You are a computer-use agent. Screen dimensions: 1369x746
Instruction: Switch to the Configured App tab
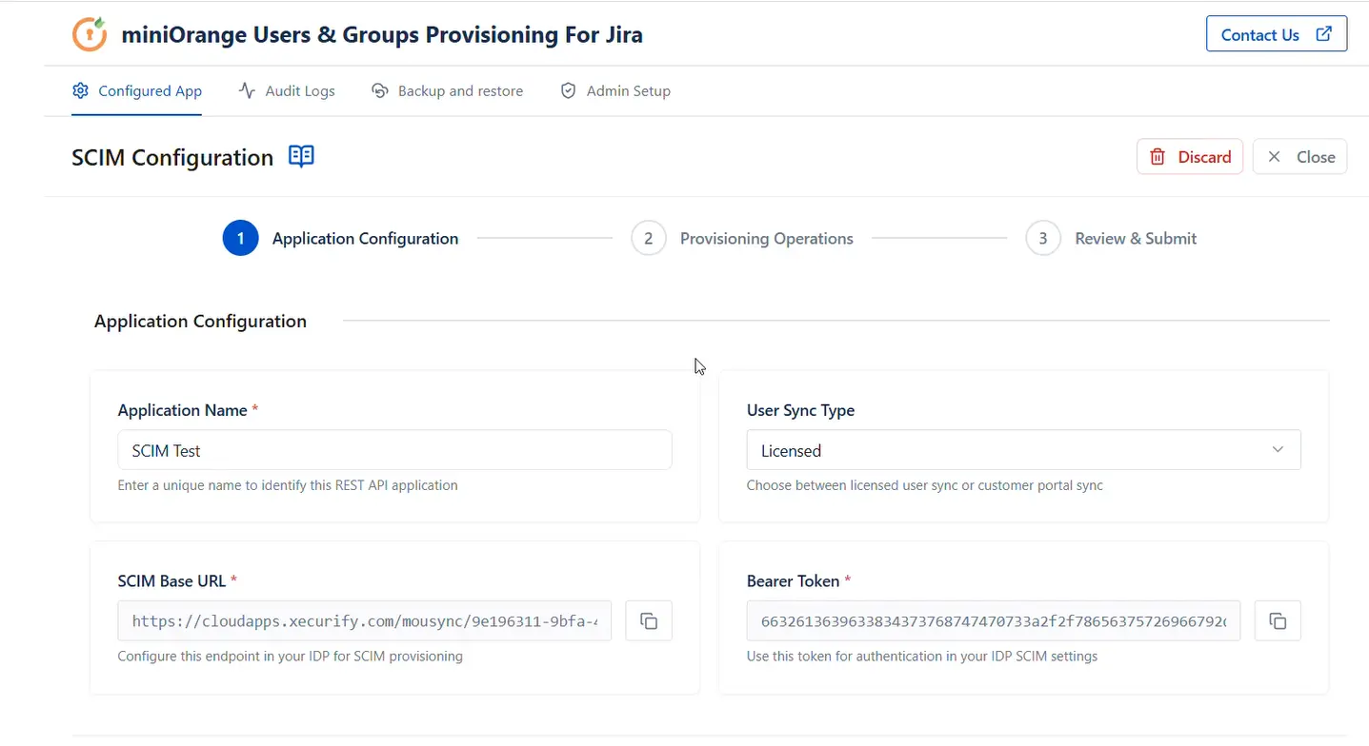click(x=137, y=90)
